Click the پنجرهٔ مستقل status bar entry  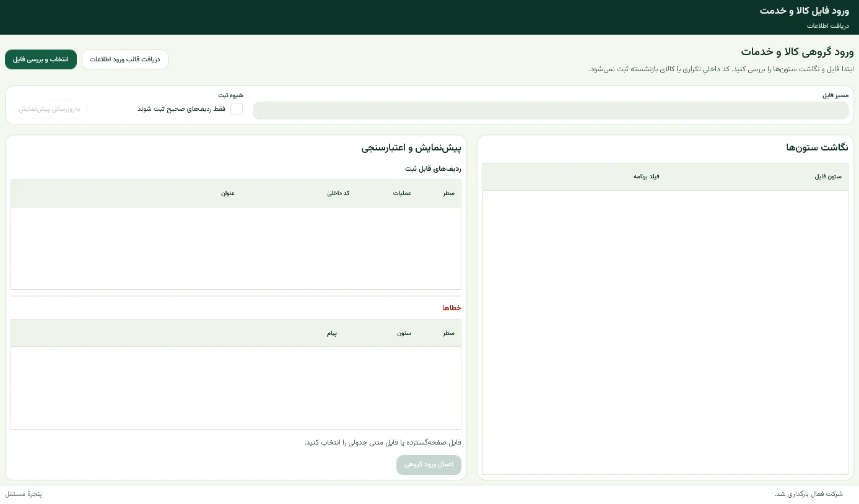[24, 494]
